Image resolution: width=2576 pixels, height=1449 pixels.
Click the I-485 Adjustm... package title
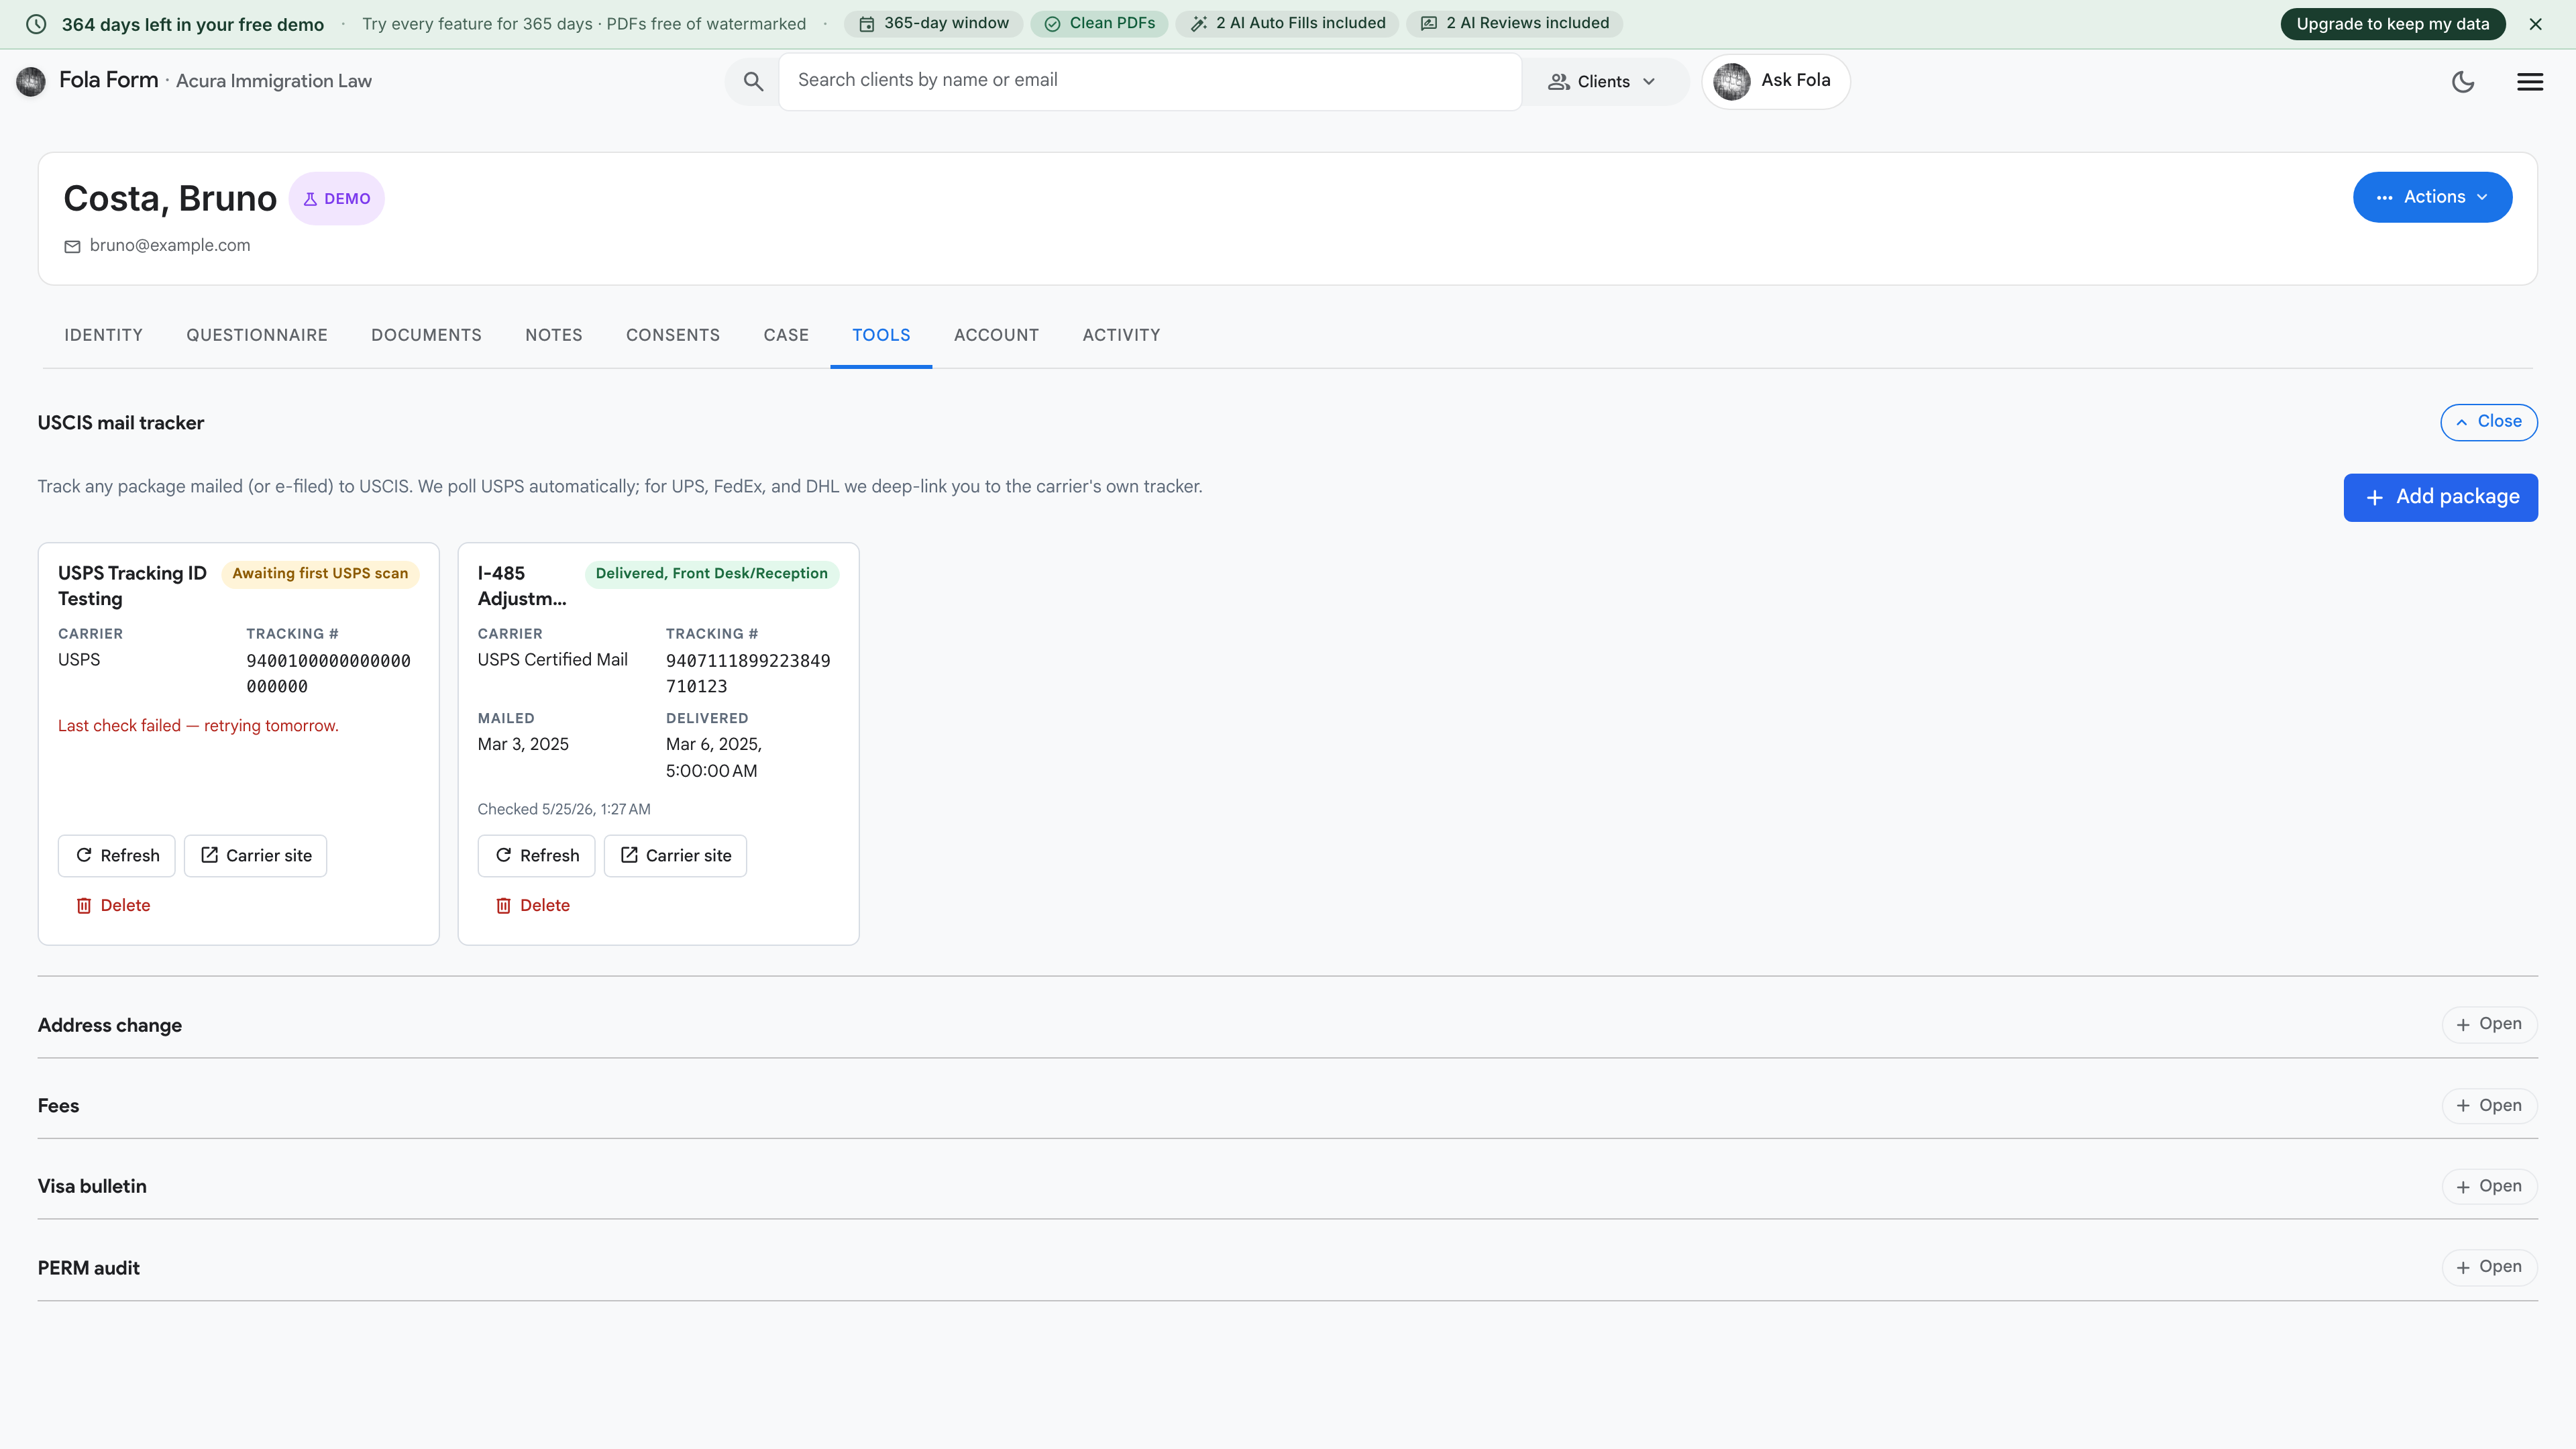coord(522,586)
